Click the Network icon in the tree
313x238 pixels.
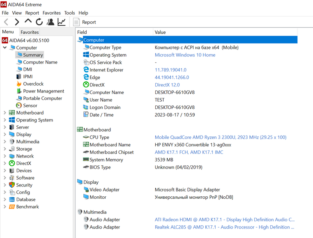click(x=12, y=156)
